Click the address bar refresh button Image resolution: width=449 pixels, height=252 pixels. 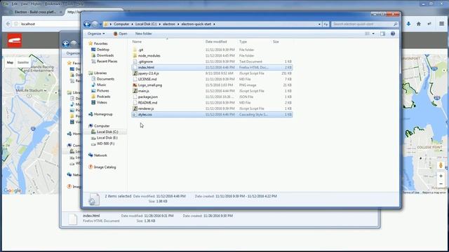[326, 24]
